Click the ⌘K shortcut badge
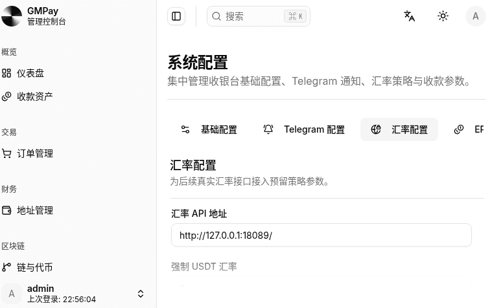Viewport: 490px width, 308px height. [296, 16]
